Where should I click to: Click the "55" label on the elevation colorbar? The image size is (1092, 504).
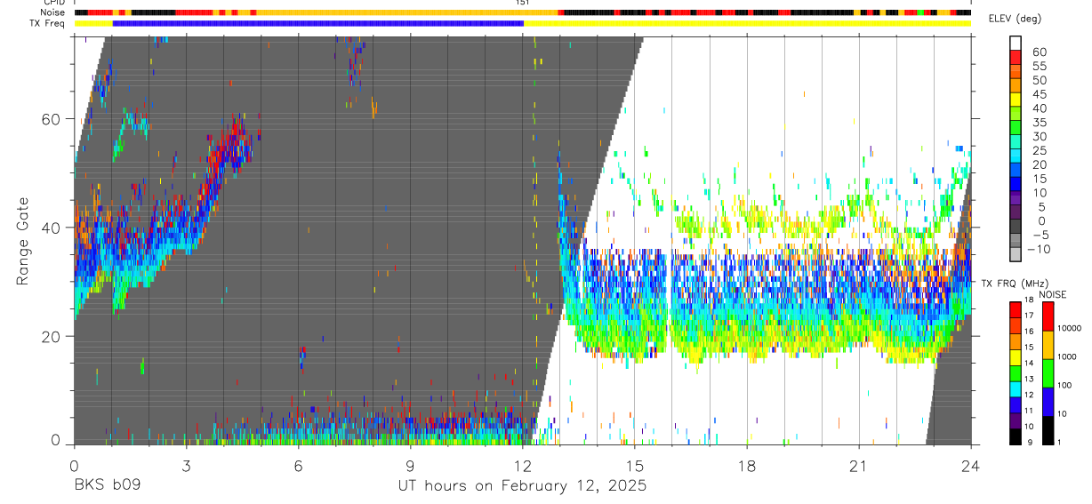[1040, 66]
